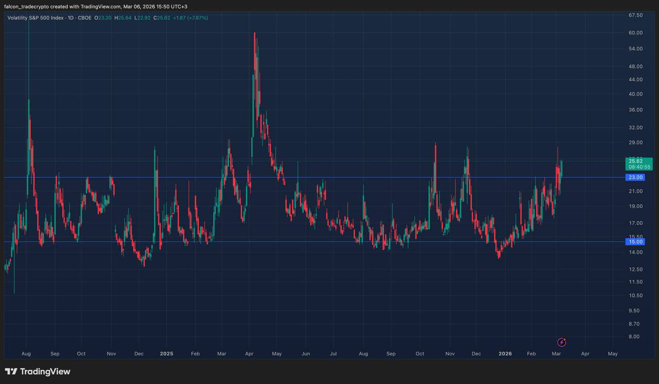
Task: Select the blue 15.00 price line label
Action: (x=636, y=242)
